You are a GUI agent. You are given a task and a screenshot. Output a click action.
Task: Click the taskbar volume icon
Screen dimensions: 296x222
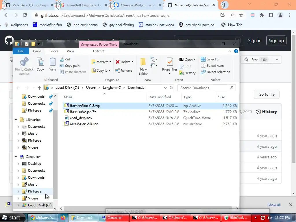click(269, 218)
